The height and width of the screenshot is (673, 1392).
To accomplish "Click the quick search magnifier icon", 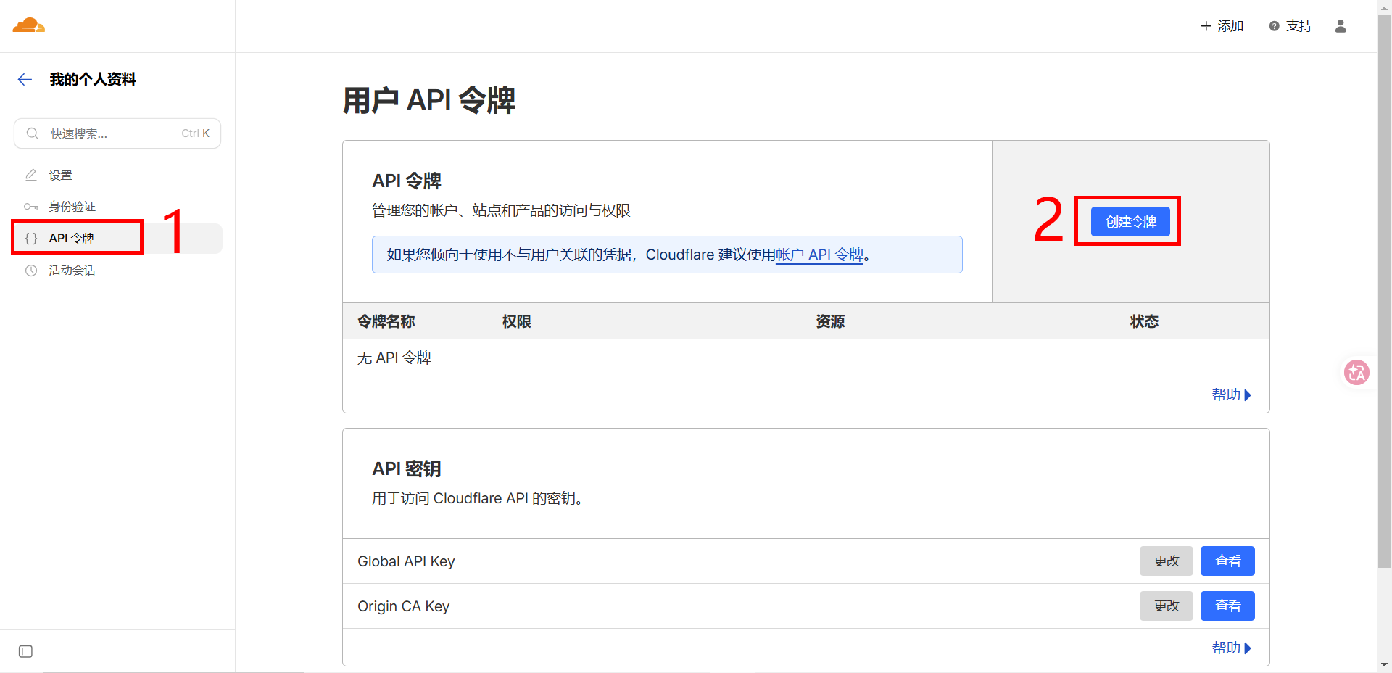I will [x=33, y=133].
